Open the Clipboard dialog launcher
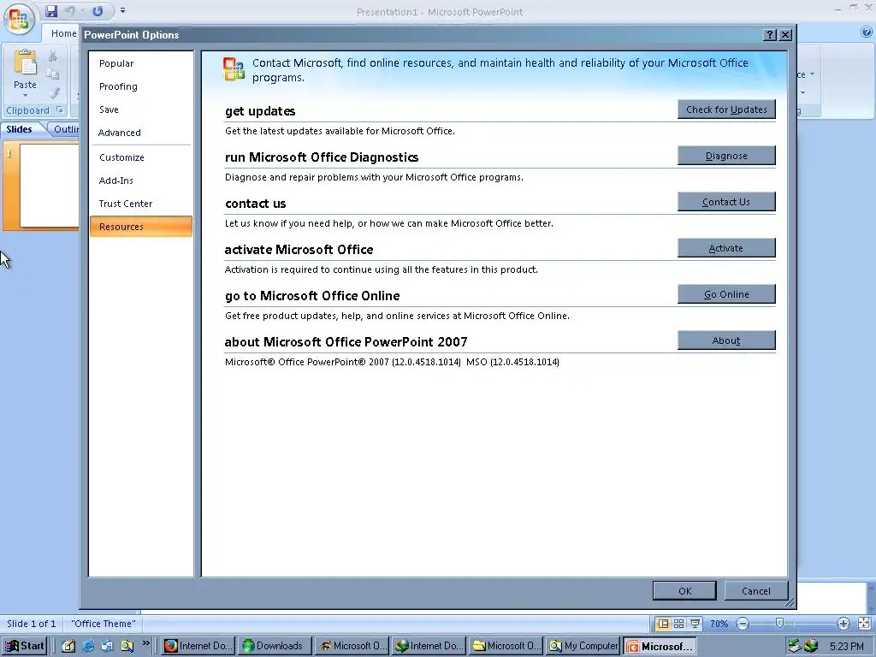The image size is (876, 657). coord(60,110)
